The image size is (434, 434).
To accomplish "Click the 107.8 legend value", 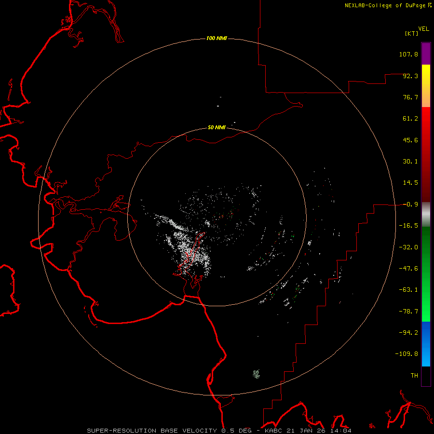I will click(x=408, y=54).
